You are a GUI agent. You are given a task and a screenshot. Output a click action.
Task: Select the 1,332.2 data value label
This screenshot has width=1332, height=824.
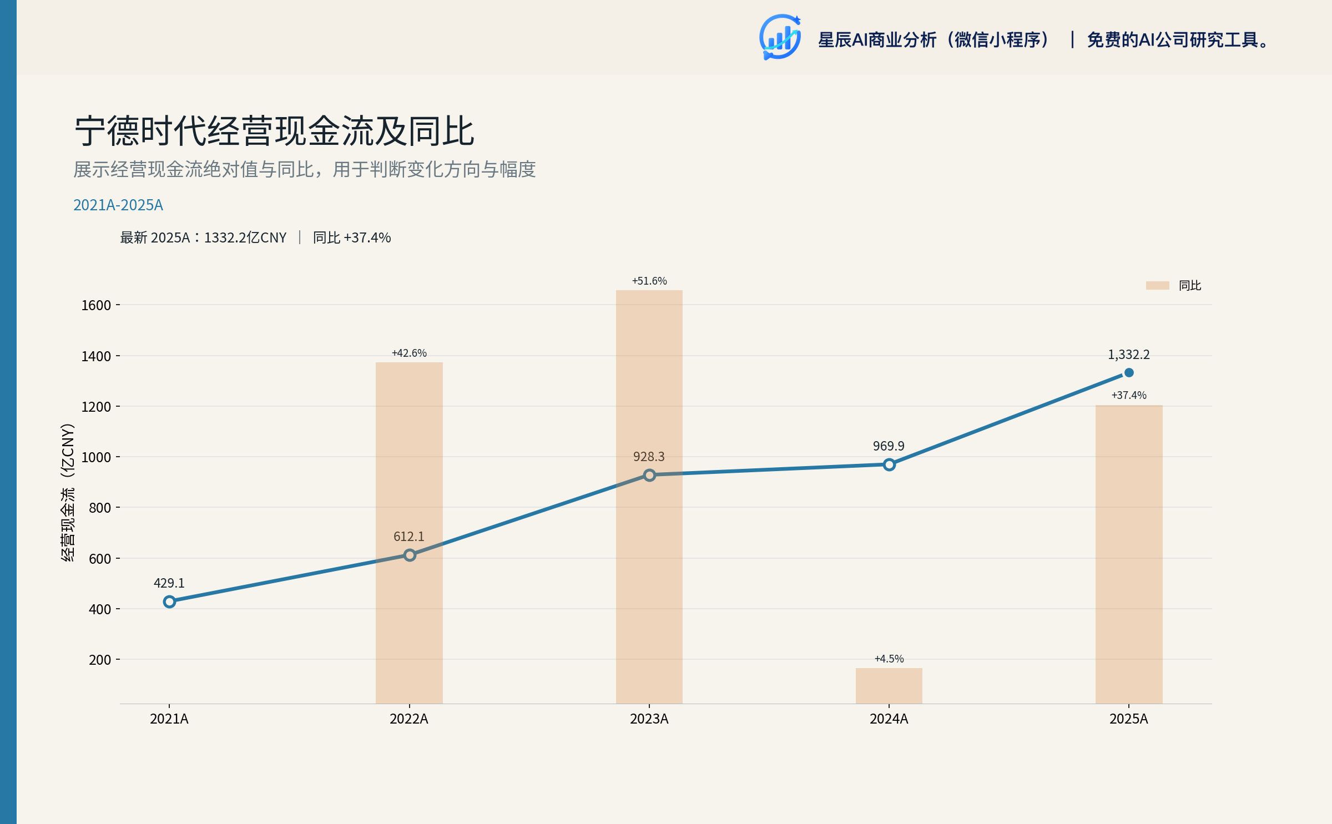pos(1129,355)
